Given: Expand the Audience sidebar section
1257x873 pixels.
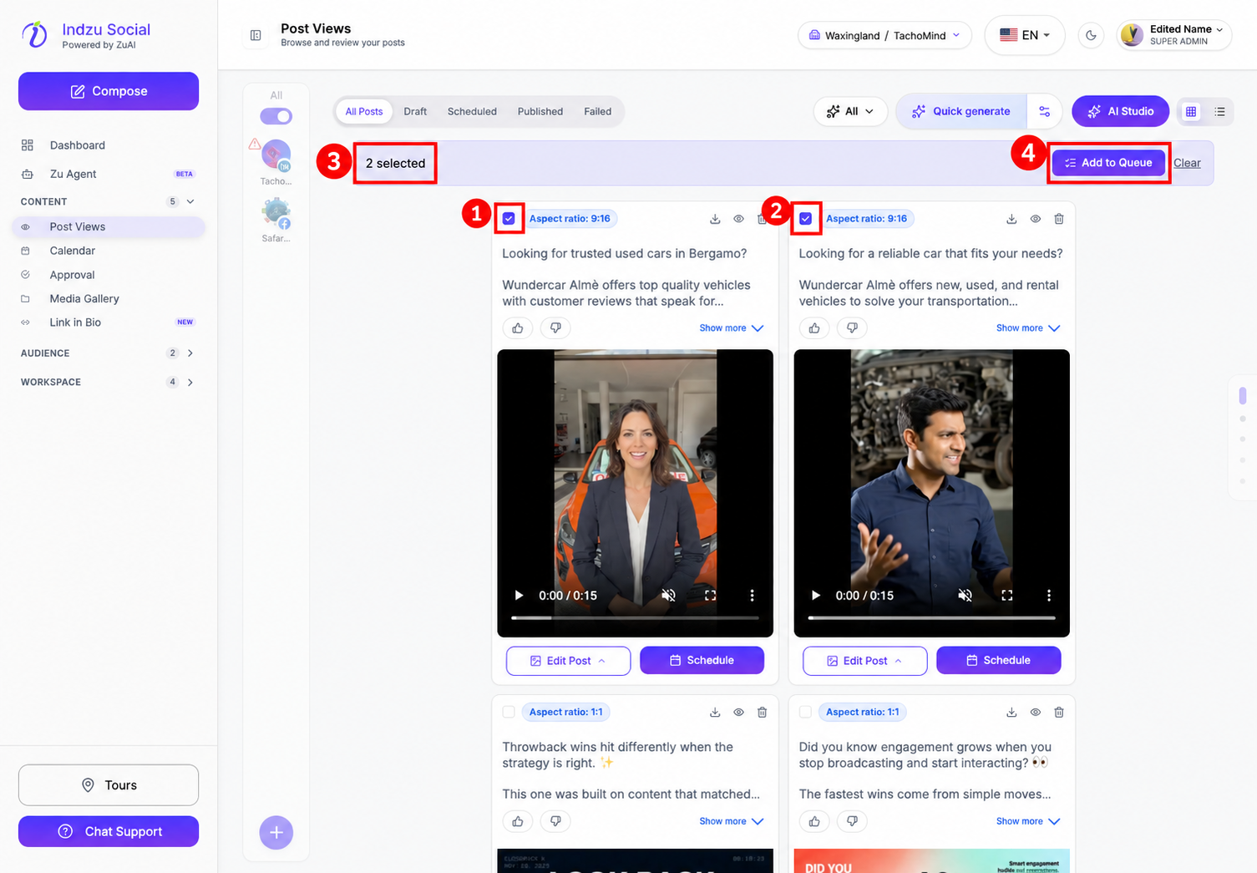Looking at the screenshot, I should 109,353.
